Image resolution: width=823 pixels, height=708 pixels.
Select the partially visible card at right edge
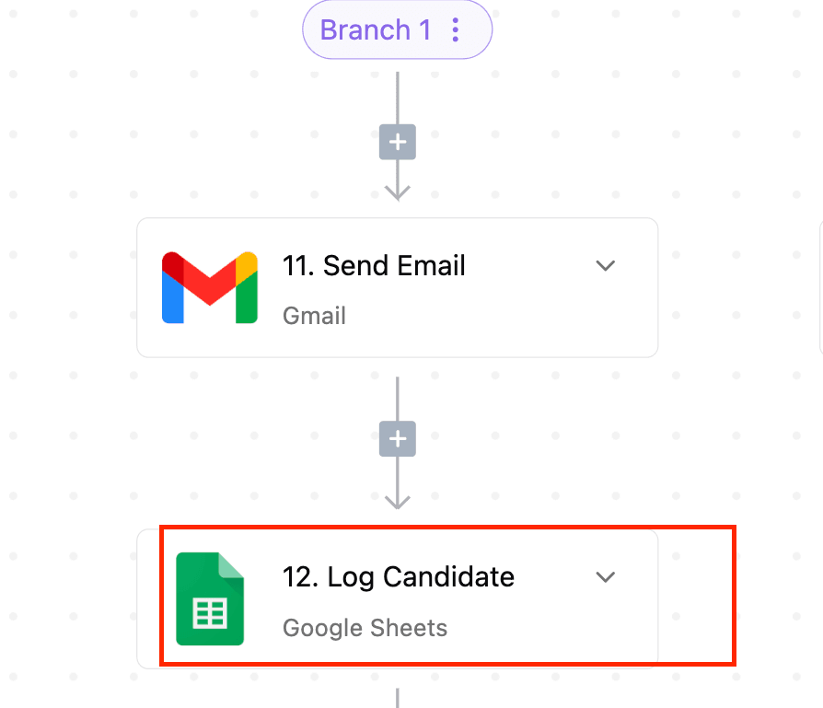click(819, 287)
